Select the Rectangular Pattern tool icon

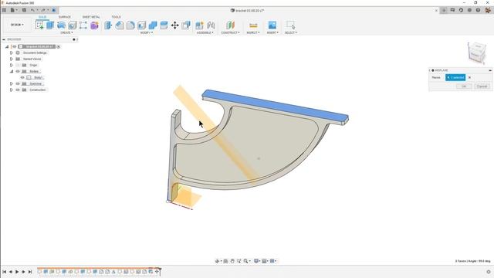83,25
